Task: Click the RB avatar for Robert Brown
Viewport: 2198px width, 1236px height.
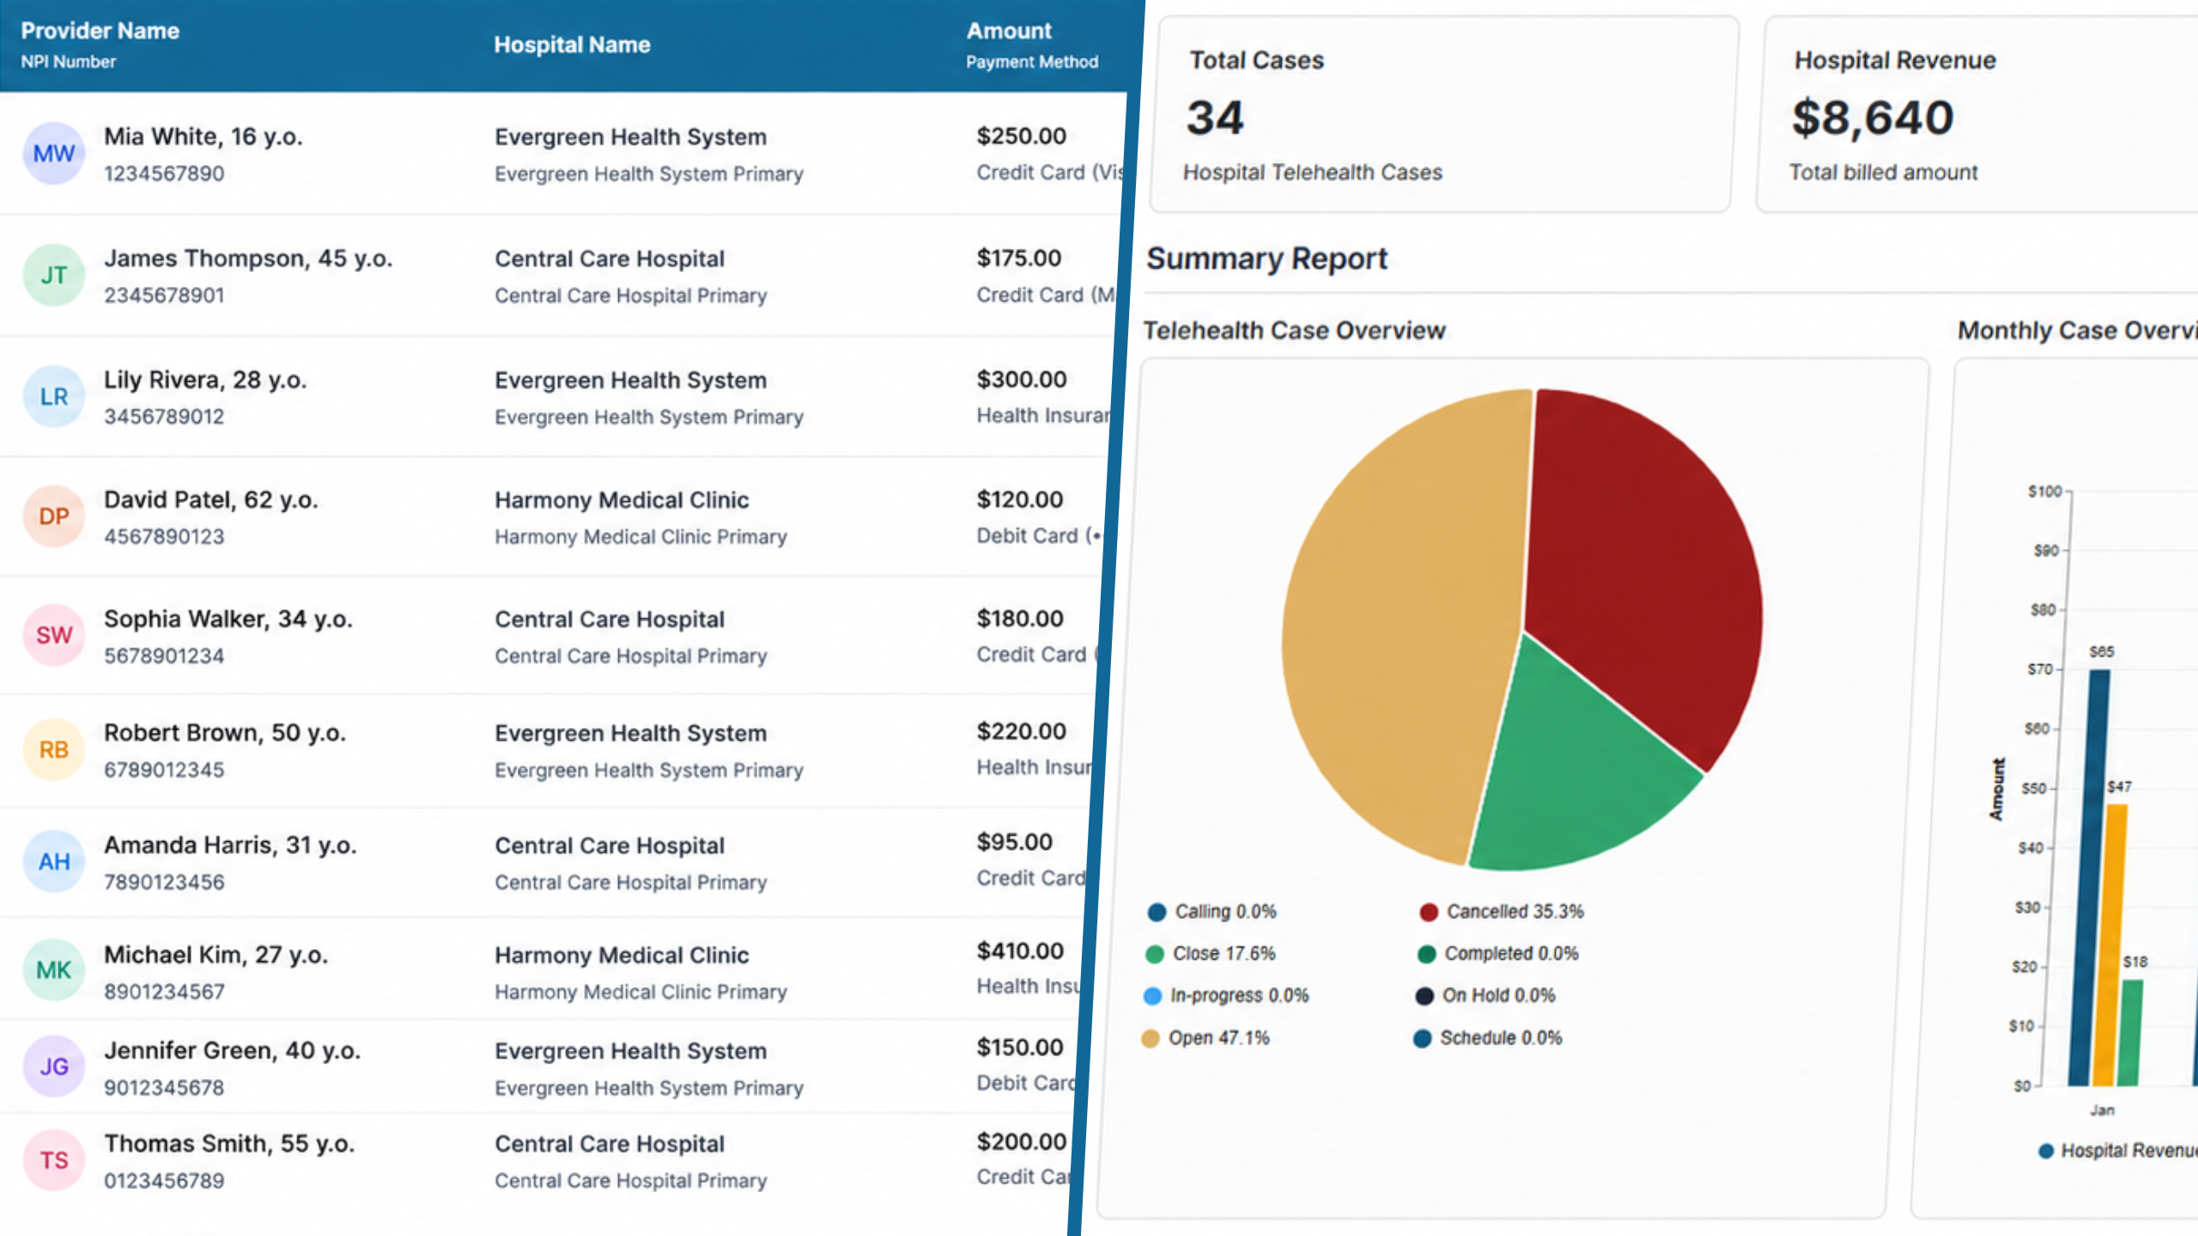Action: 54,750
